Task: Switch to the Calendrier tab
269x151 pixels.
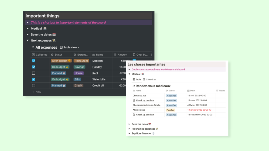Action: coord(150,79)
